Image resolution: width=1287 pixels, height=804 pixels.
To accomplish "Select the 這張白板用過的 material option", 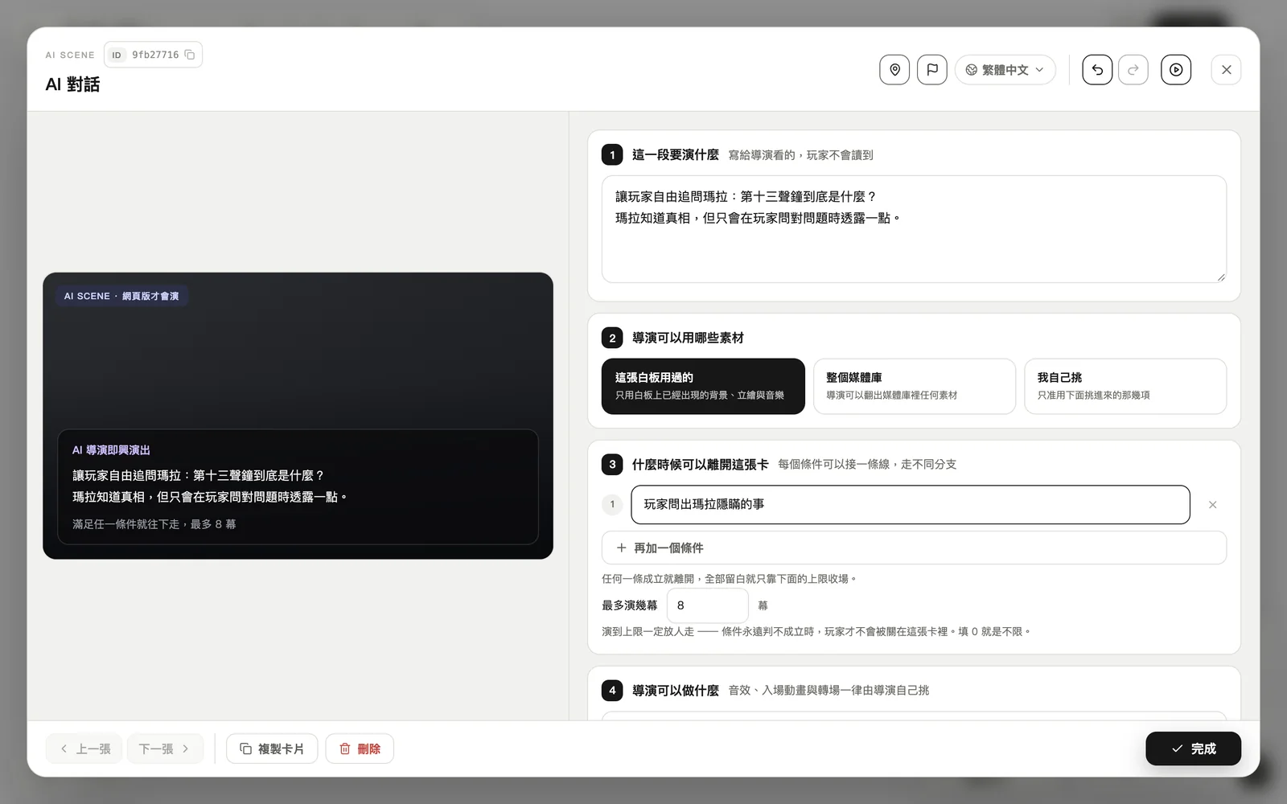I will coord(703,387).
